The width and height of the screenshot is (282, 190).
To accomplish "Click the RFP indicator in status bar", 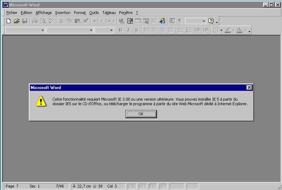I will coord(163,186).
